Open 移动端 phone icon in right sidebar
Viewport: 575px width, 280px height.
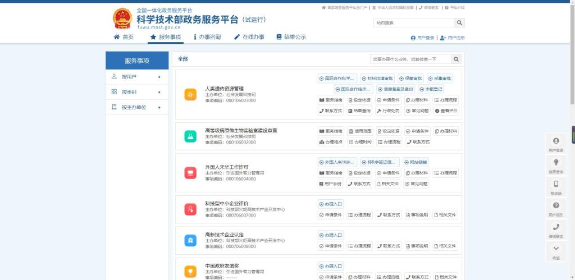pos(556,186)
